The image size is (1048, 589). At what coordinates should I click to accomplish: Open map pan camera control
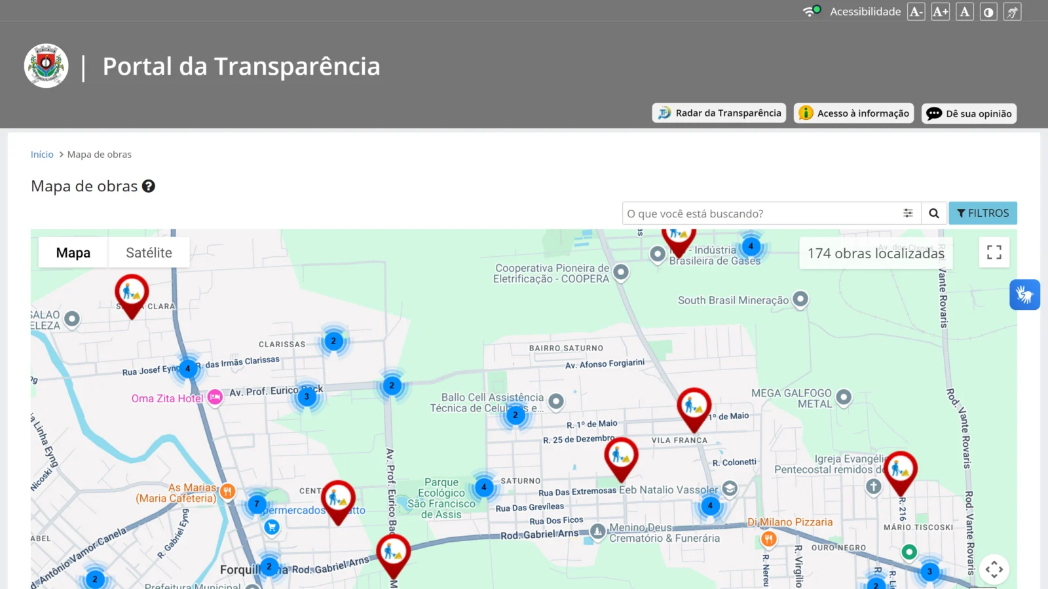click(994, 569)
